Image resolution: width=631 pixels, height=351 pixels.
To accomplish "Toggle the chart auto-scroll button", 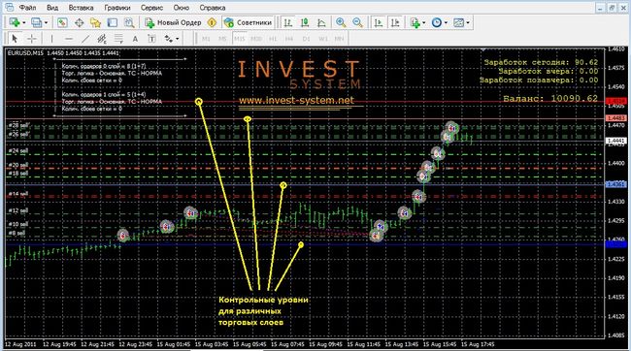I will (x=379, y=23).
